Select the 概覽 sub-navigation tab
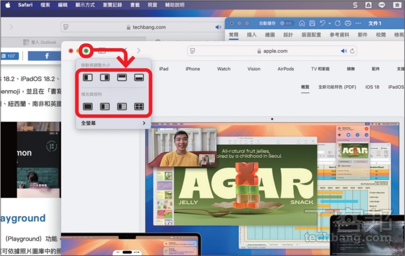 pyautogui.click(x=305, y=87)
